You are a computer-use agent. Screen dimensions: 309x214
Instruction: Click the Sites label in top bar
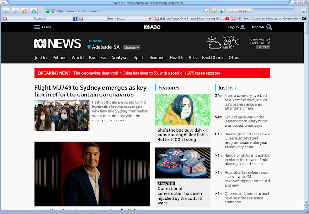pos(47,27)
